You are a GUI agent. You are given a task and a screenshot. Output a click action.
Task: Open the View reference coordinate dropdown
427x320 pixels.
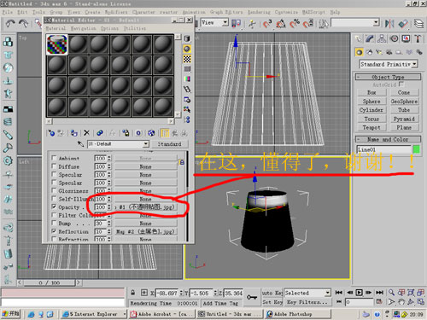214,23
